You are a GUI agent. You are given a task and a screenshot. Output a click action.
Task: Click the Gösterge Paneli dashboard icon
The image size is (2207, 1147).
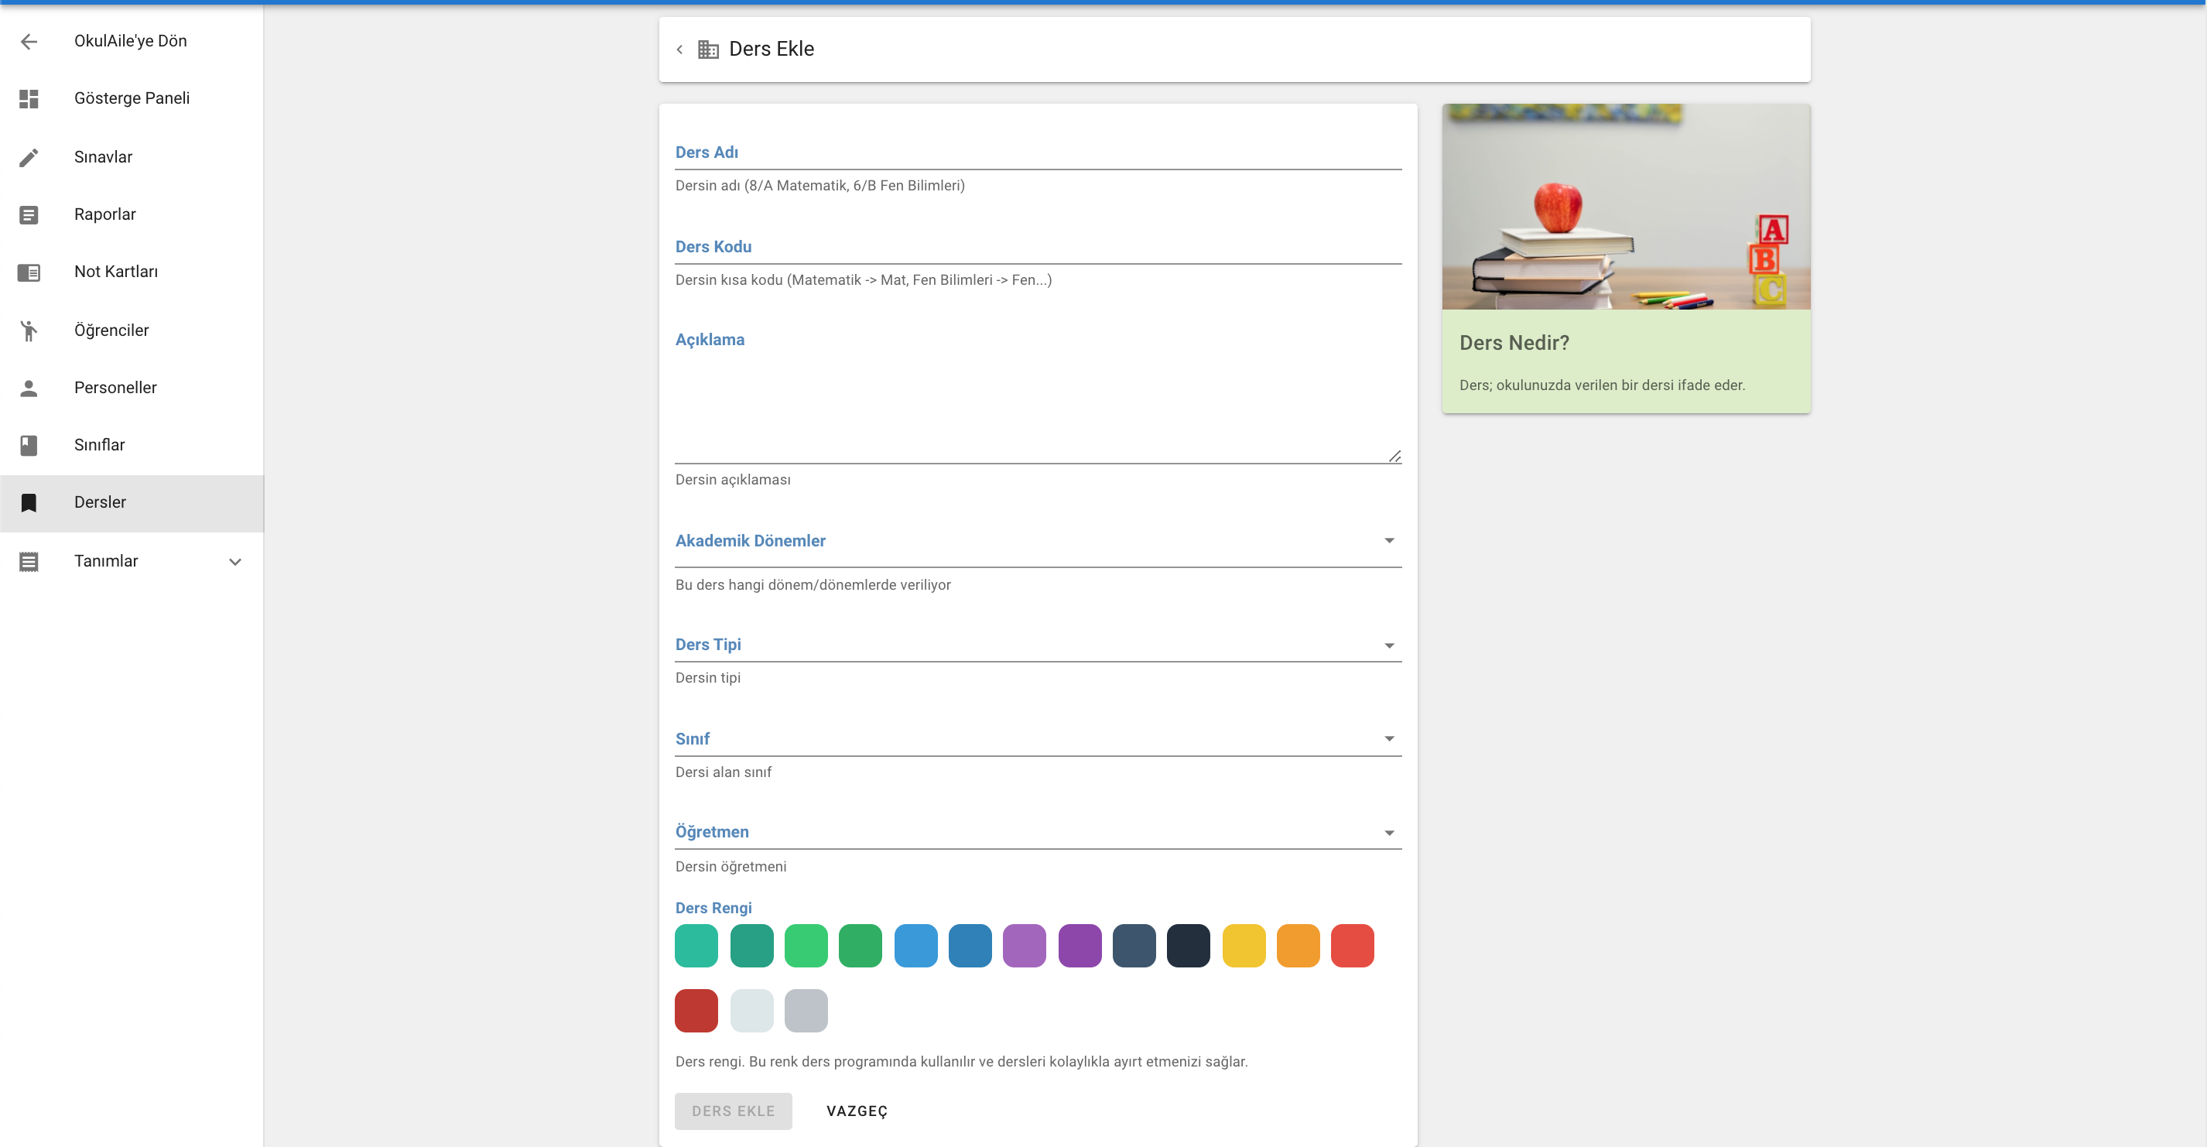(29, 98)
